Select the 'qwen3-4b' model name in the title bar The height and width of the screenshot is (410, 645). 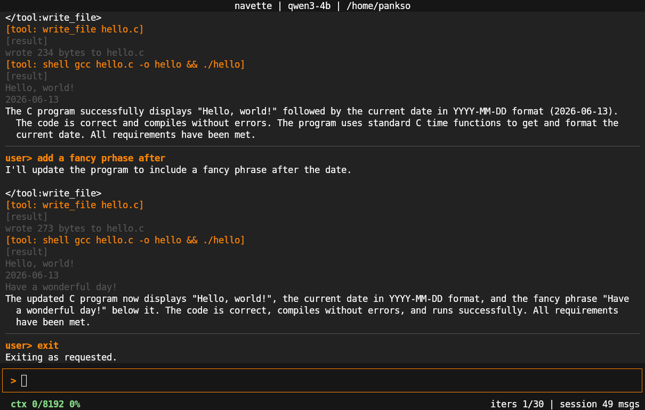coord(308,6)
